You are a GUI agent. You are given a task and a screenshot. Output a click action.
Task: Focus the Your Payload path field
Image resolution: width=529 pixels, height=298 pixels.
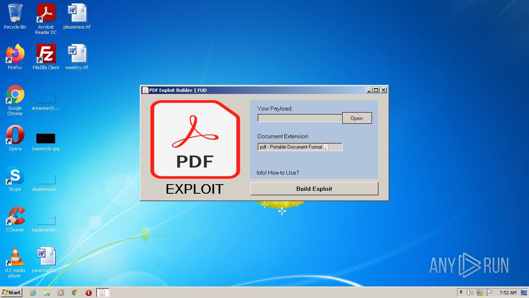click(300, 118)
